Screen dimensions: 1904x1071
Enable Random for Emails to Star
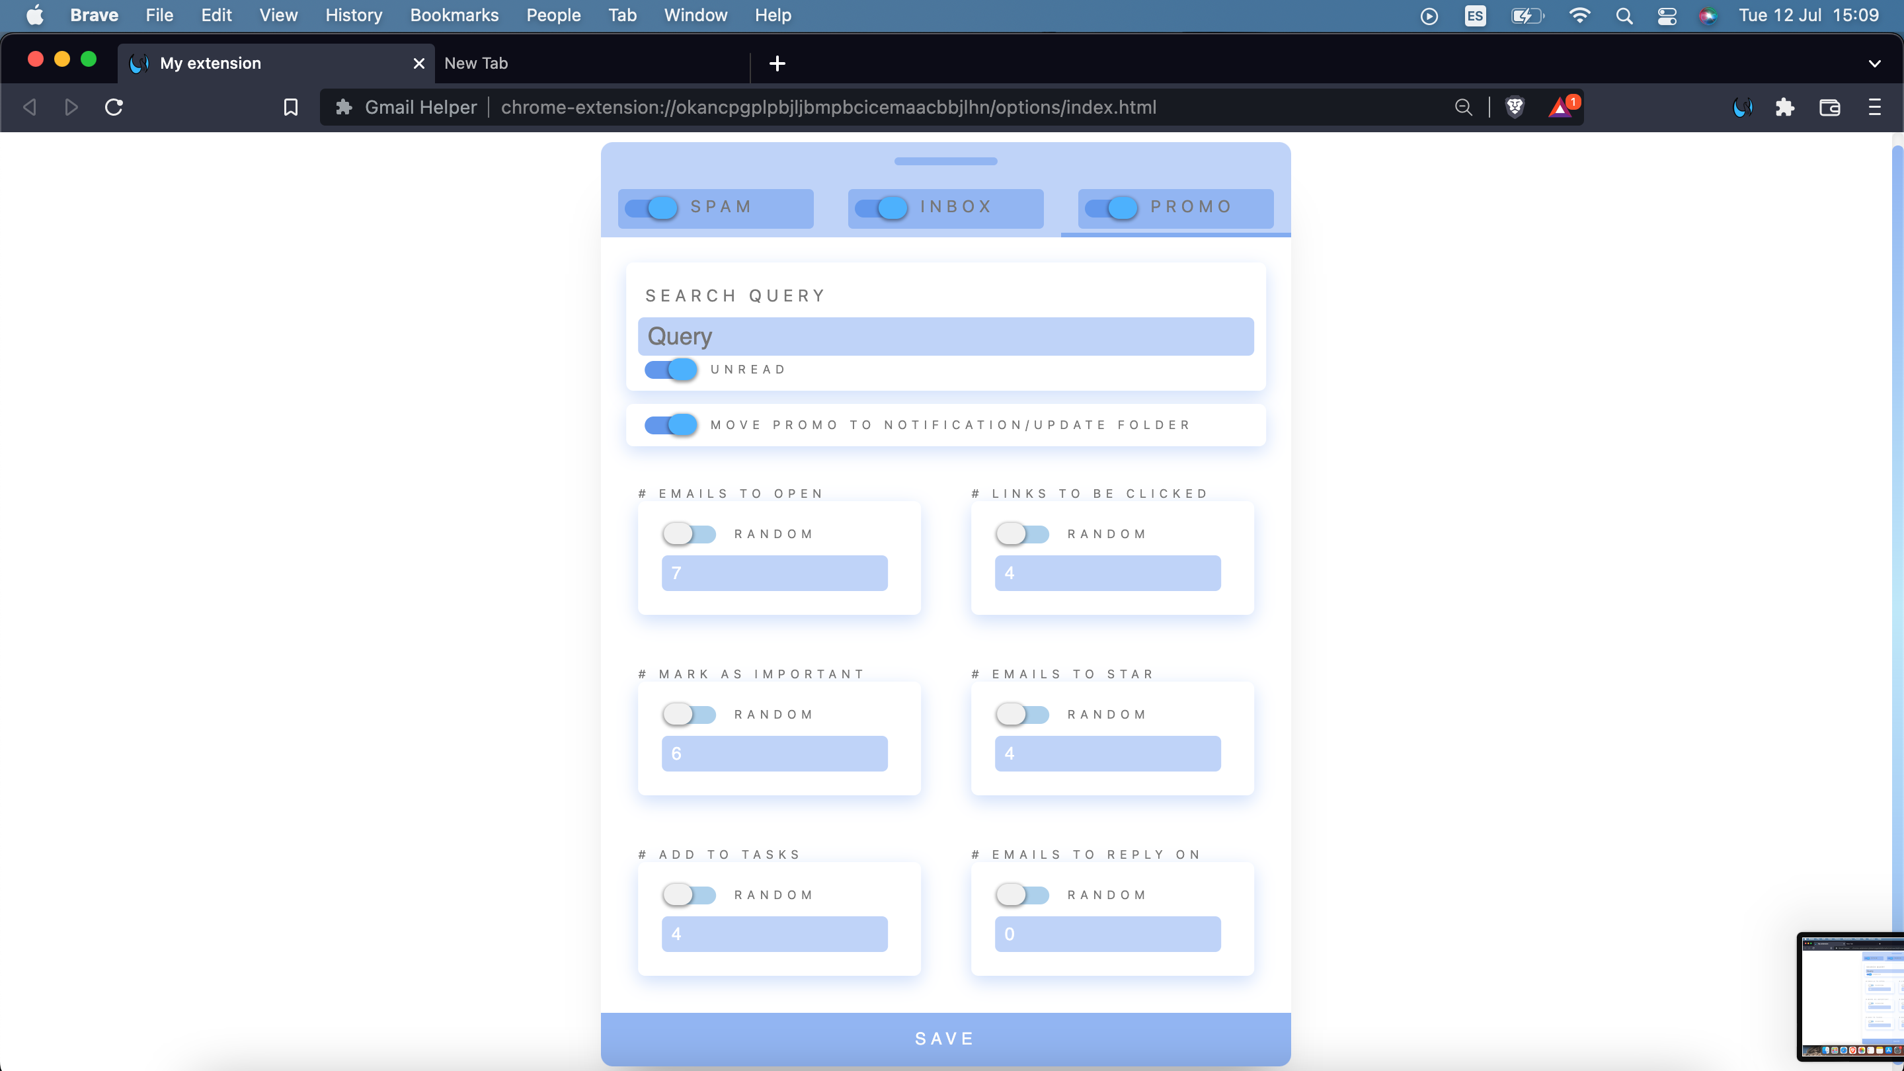tap(1021, 714)
